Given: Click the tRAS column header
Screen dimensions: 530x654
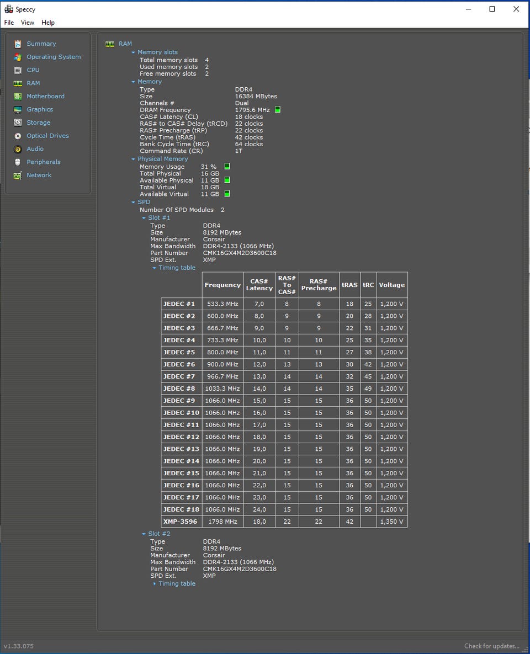Looking at the screenshot, I should click(x=349, y=285).
